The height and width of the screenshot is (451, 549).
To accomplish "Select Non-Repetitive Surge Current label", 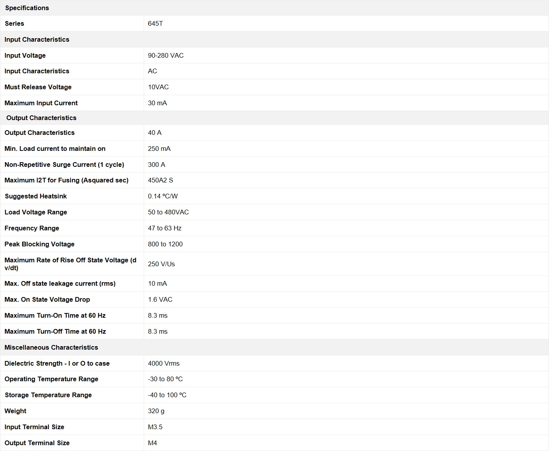I will click(x=64, y=164).
